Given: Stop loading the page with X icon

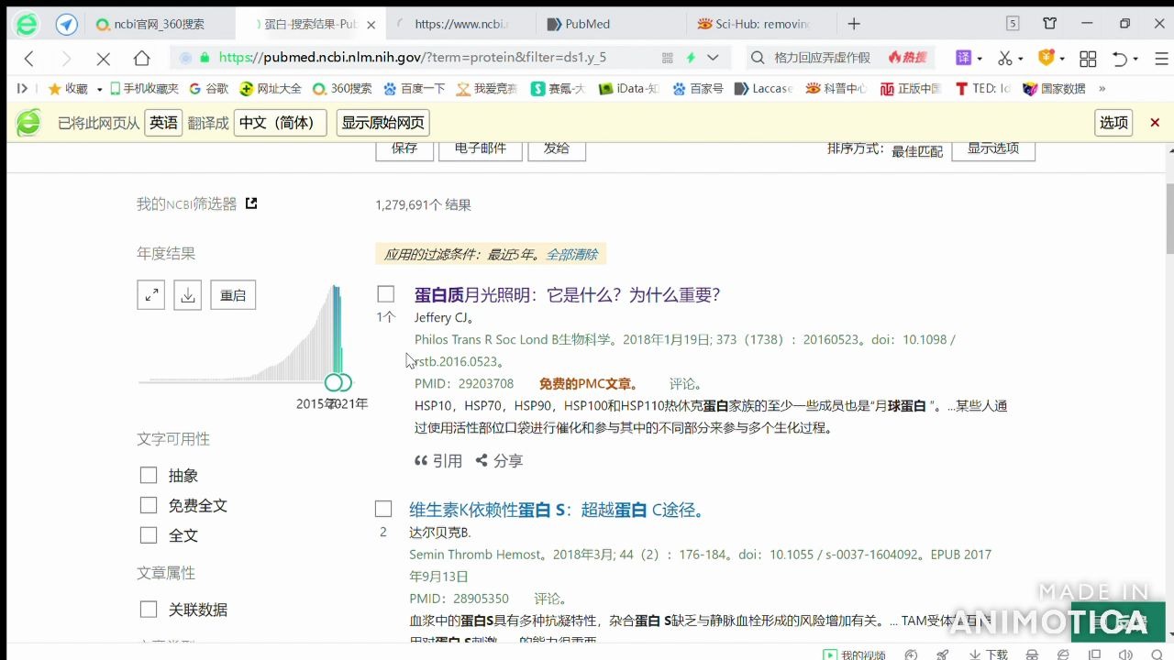Looking at the screenshot, I should (103, 59).
